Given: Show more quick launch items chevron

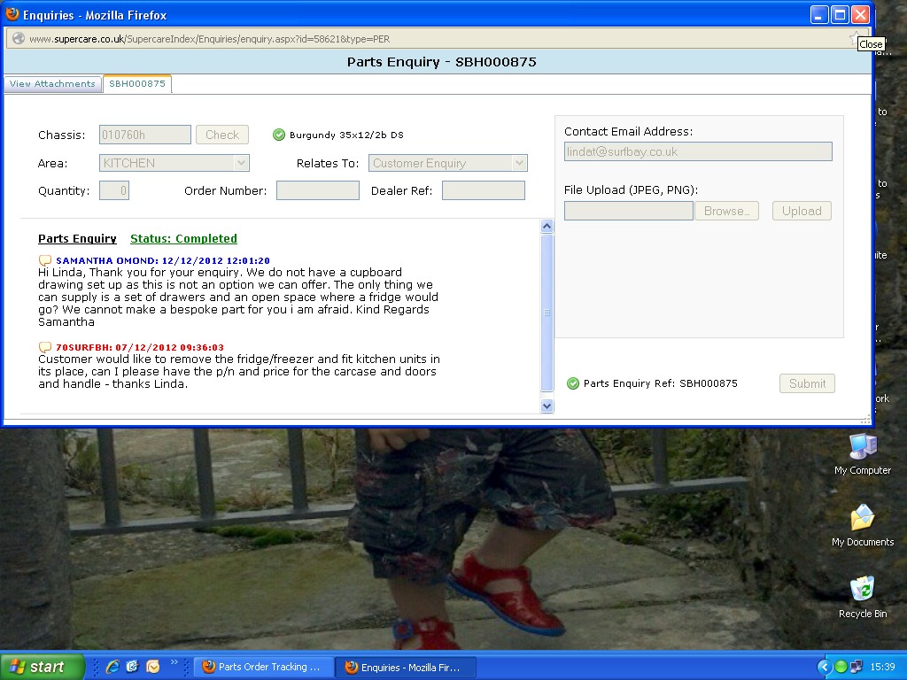Looking at the screenshot, I should (x=174, y=662).
